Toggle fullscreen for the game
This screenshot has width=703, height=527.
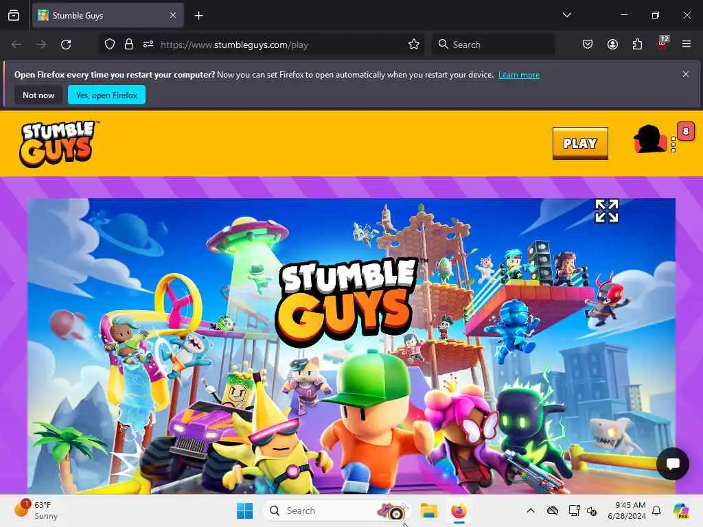[x=607, y=211]
